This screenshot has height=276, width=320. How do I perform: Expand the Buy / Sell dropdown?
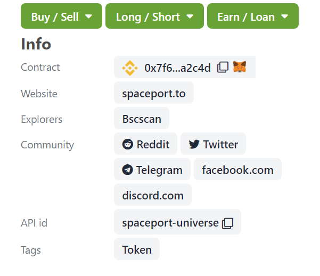[61, 16]
